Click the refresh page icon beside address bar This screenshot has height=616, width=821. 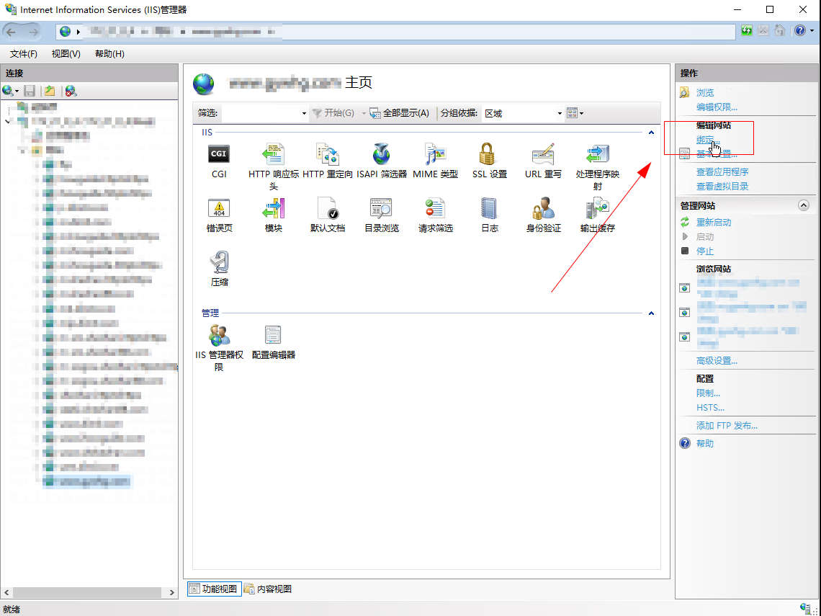(x=747, y=30)
